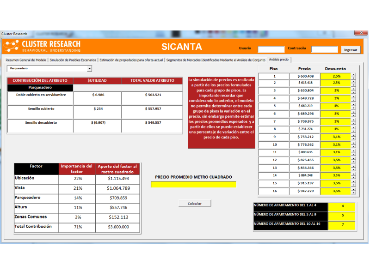Switch to Resumen General del Modelo tab
The width and height of the screenshot is (370, 277).
point(26,60)
